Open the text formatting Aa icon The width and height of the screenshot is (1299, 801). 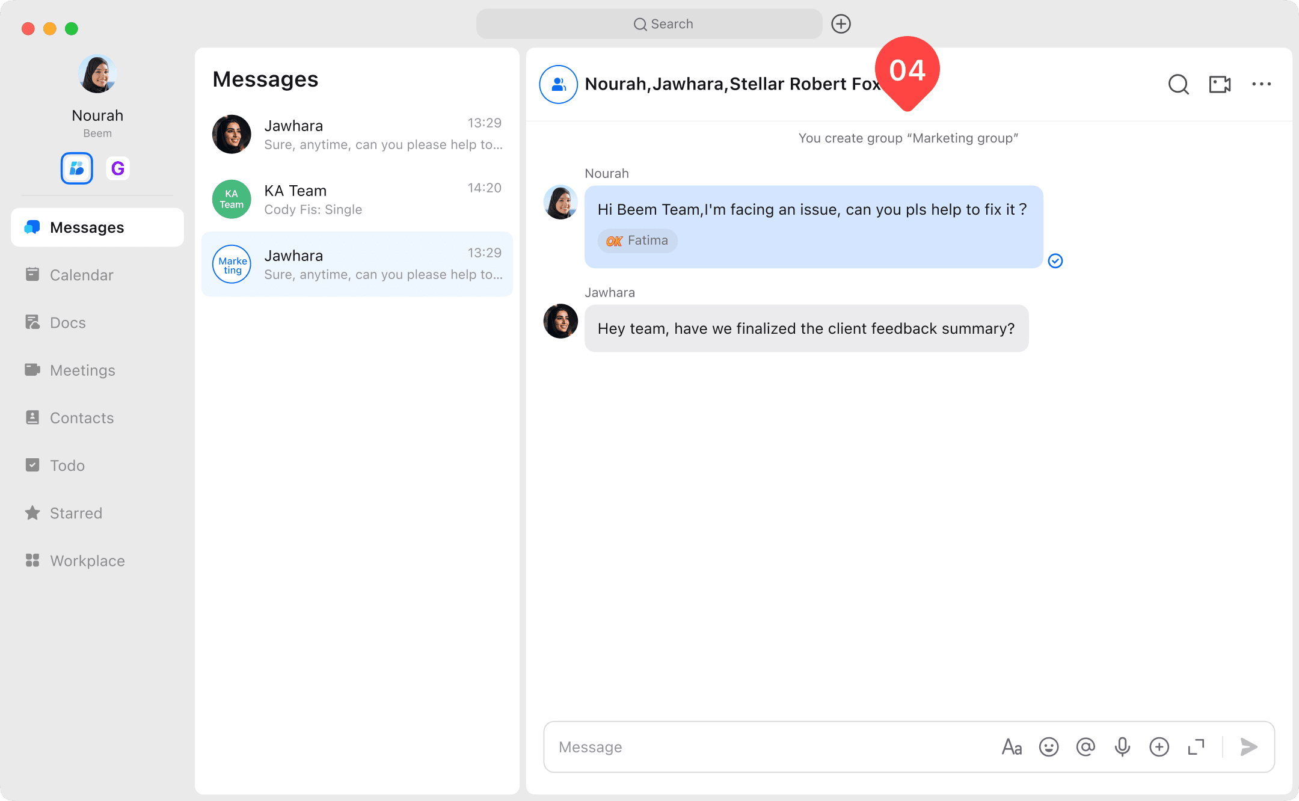[x=1012, y=747]
